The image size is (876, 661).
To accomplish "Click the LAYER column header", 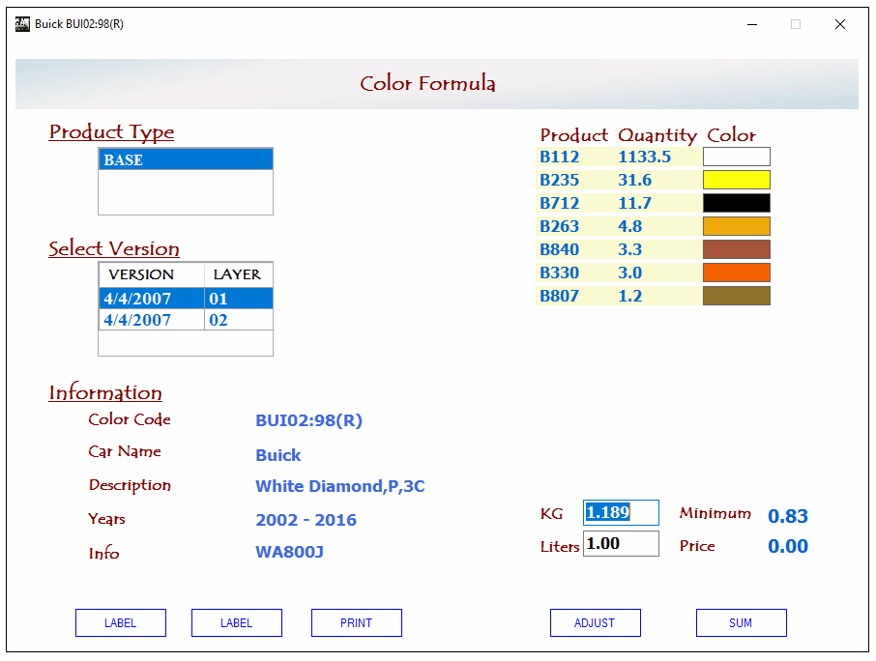I will click(237, 274).
